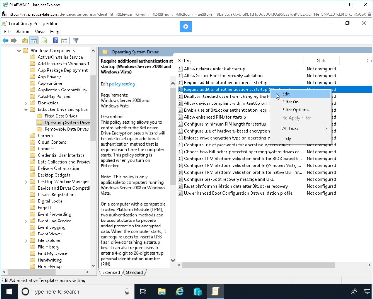Click the folder icon next to Camera
Screen dimensions: 373x299
click(x=33, y=136)
